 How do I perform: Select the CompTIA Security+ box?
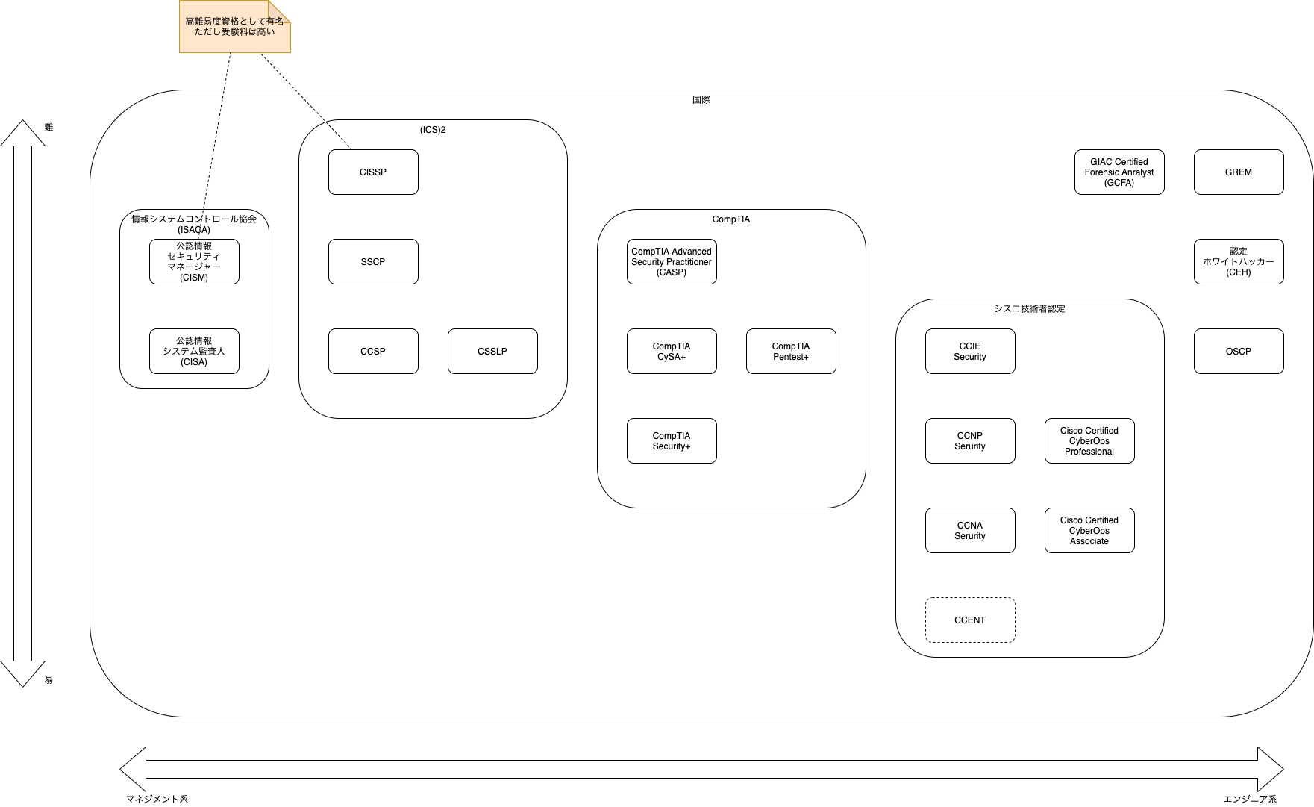(672, 441)
